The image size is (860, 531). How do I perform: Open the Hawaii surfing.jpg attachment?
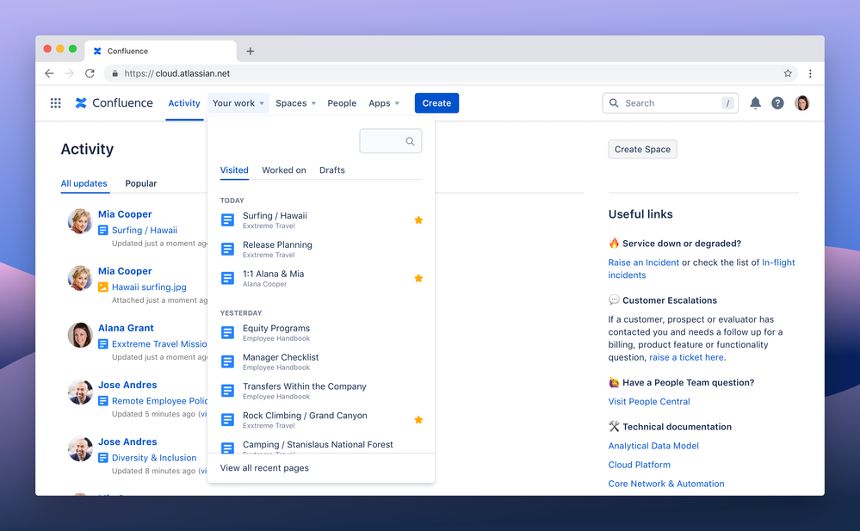pos(149,287)
